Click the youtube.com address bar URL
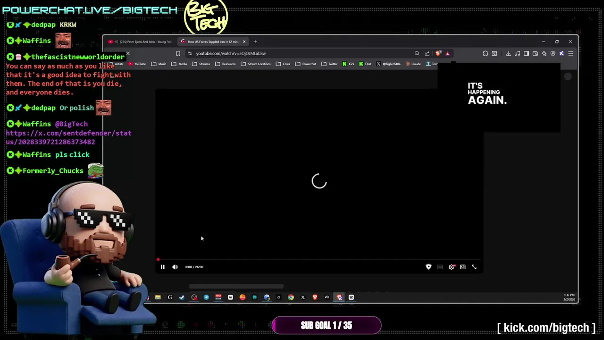Viewport: 604px width, 340px height. pyautogui.click(x=231, y=53)
